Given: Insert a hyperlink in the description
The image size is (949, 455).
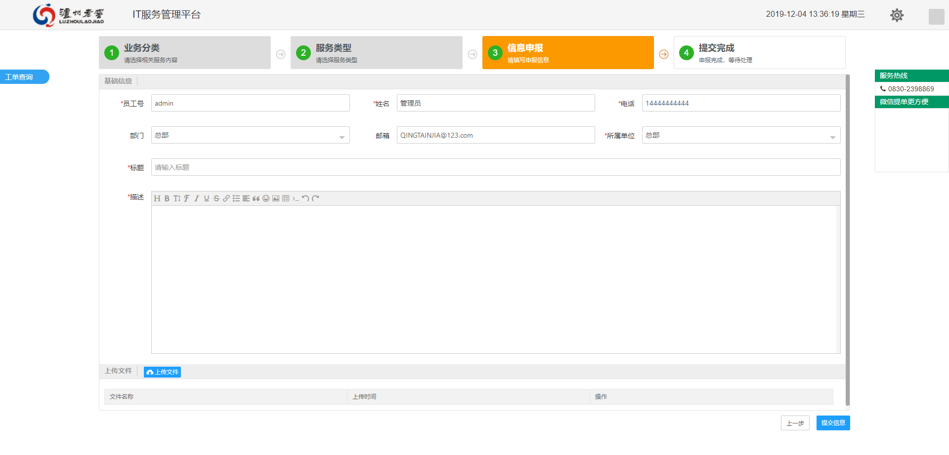Looking at the screenshot, I should 226,198.
